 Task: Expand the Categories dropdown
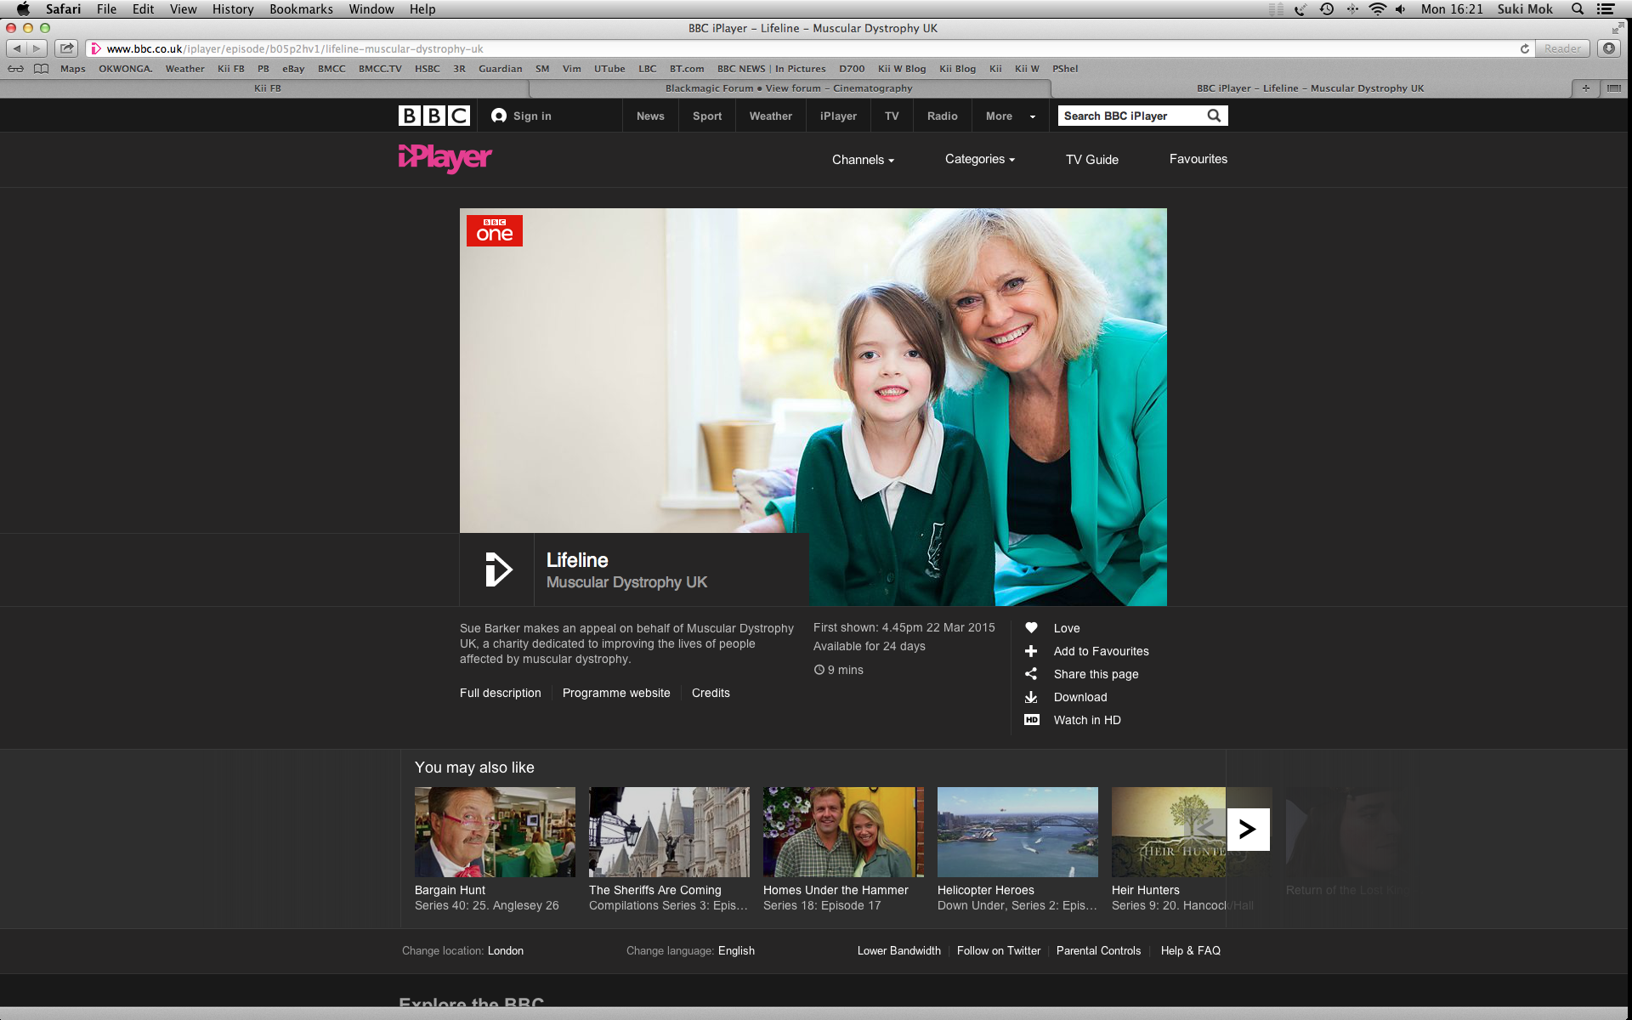[980, 159]
